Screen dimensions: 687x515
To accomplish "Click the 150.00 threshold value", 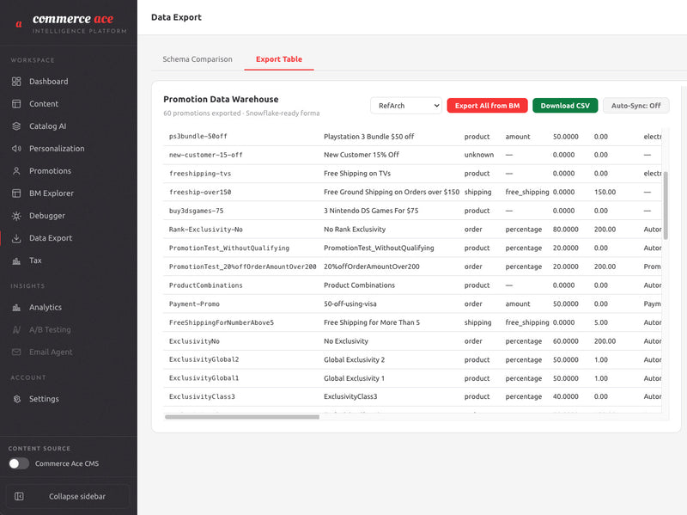I will point(605,192).
